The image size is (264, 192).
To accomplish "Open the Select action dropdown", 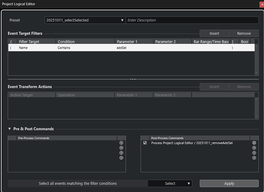I will (170, 184).
